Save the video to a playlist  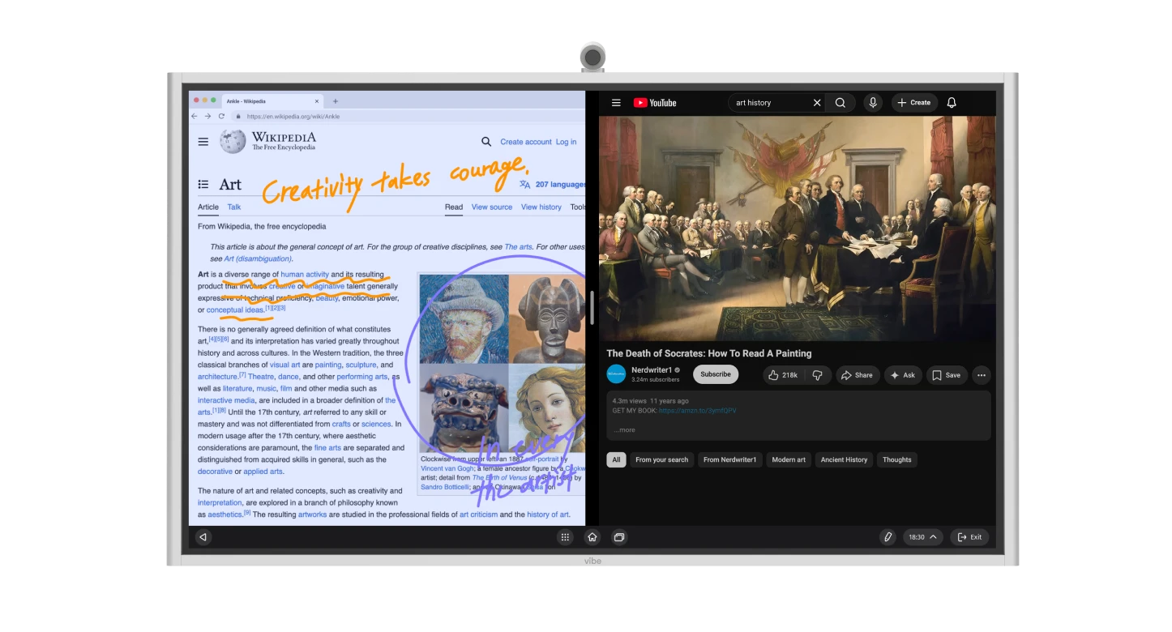coord(947,375)
